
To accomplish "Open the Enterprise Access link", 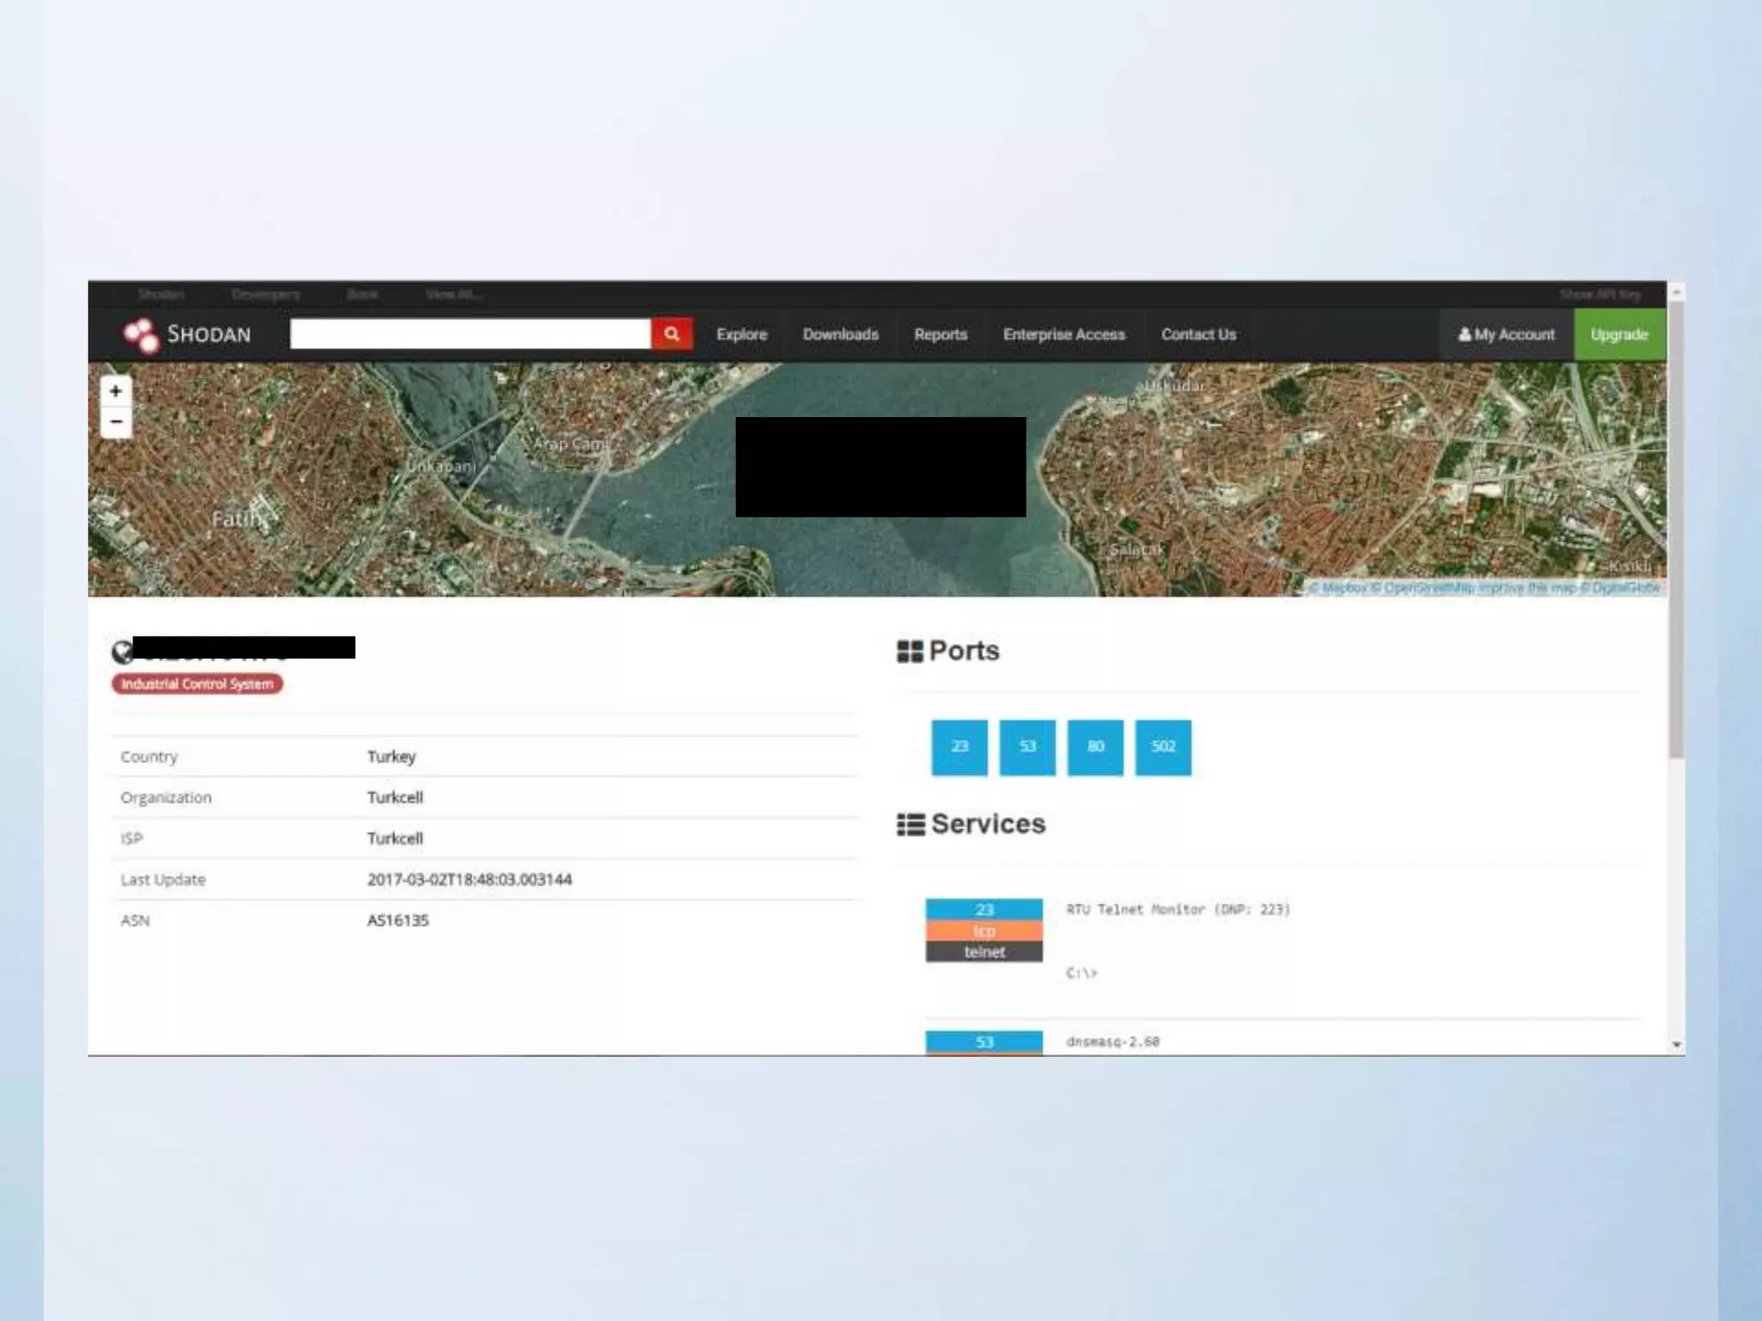I will 1063,335.
